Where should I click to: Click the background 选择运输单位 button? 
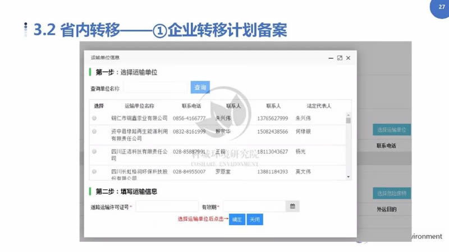(392, 130)
